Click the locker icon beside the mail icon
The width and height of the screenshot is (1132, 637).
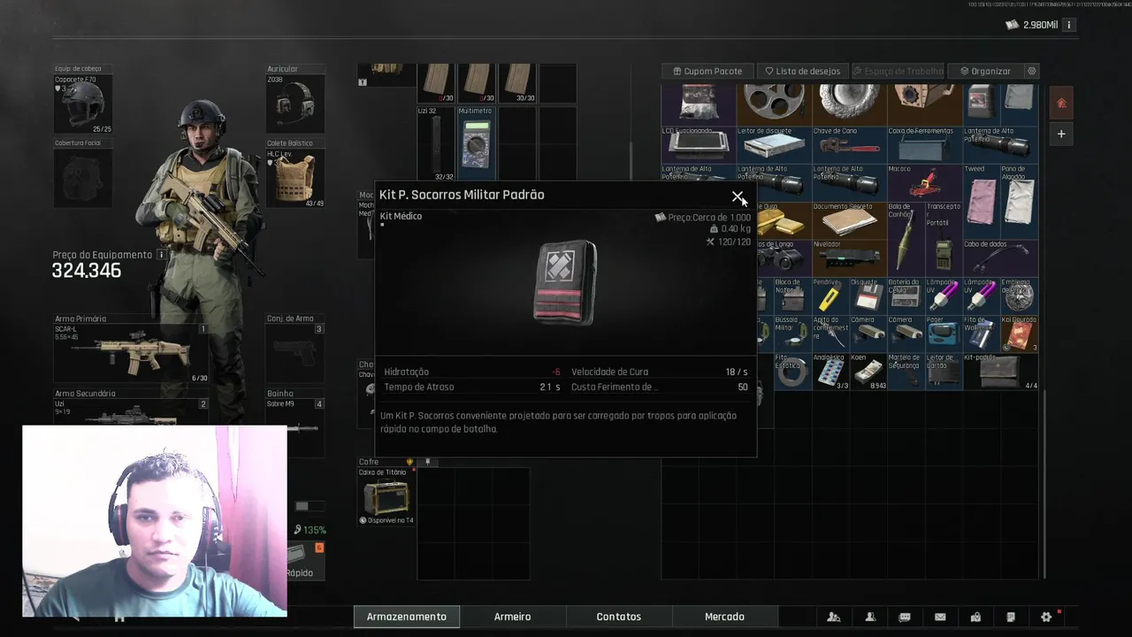[975, 617]
